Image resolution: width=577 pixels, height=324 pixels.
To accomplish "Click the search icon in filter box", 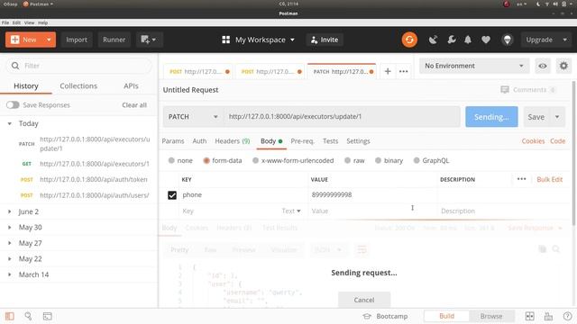I will click(x=15, y=66).
